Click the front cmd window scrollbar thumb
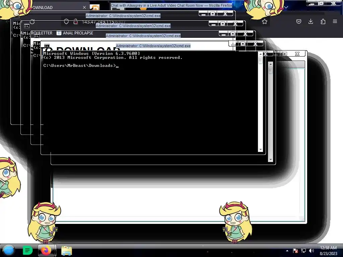 pos(260,60)
